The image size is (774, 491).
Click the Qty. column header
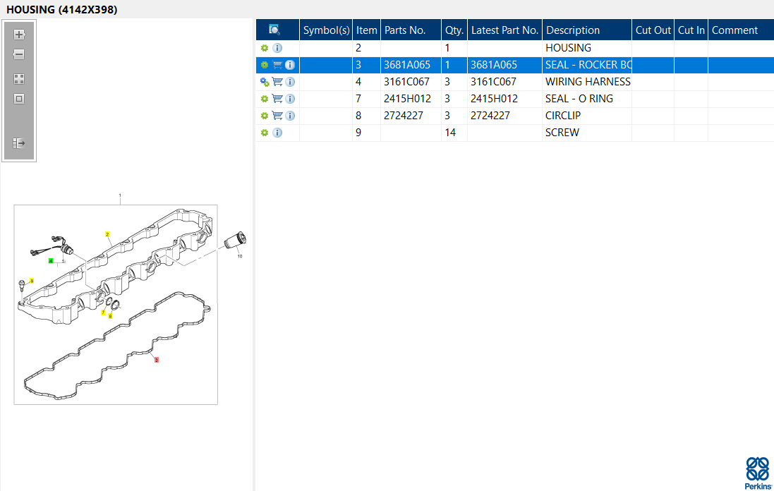coord(454,30)
